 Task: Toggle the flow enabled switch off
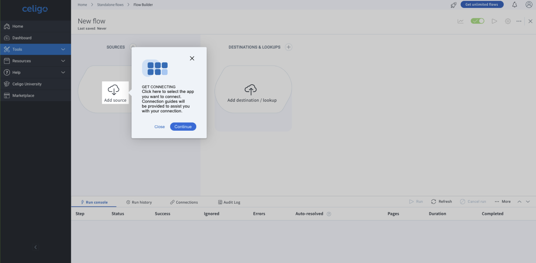click(478, 21)
